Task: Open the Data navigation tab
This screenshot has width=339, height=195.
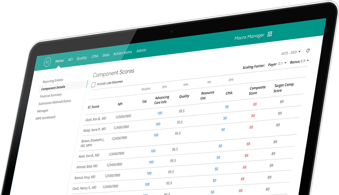Action: [x=106, y=55]
